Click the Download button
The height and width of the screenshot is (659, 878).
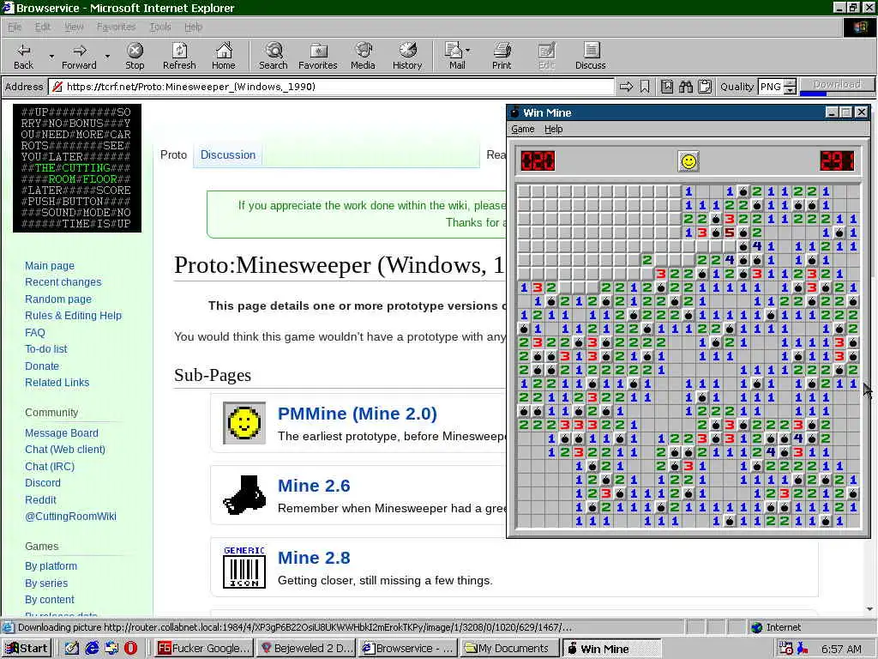pos(837,84)
